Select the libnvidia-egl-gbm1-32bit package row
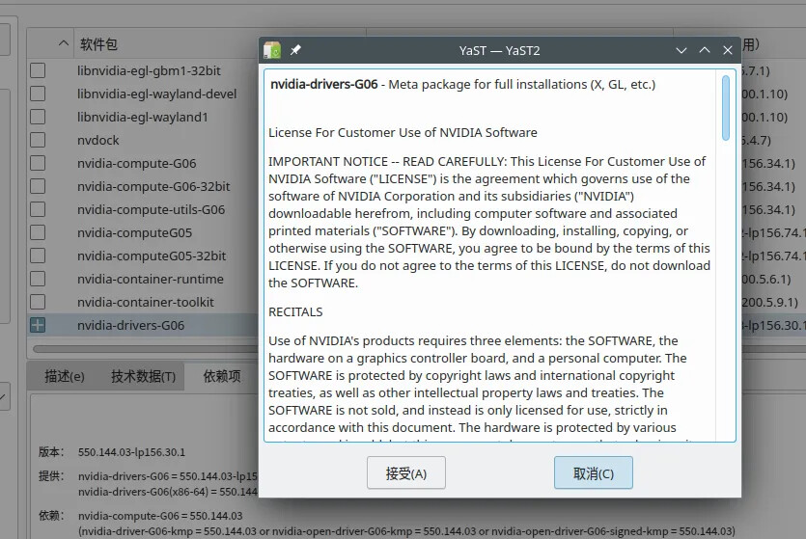Viewport: 806px width, 539px height. [149, 70]
